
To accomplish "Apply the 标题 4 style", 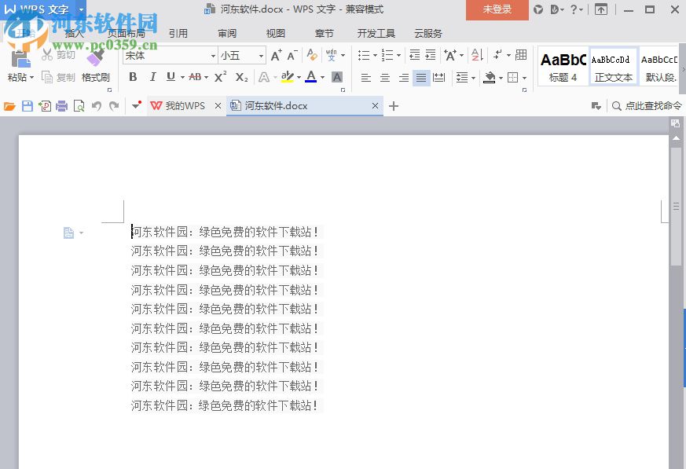I will [563, 67].
